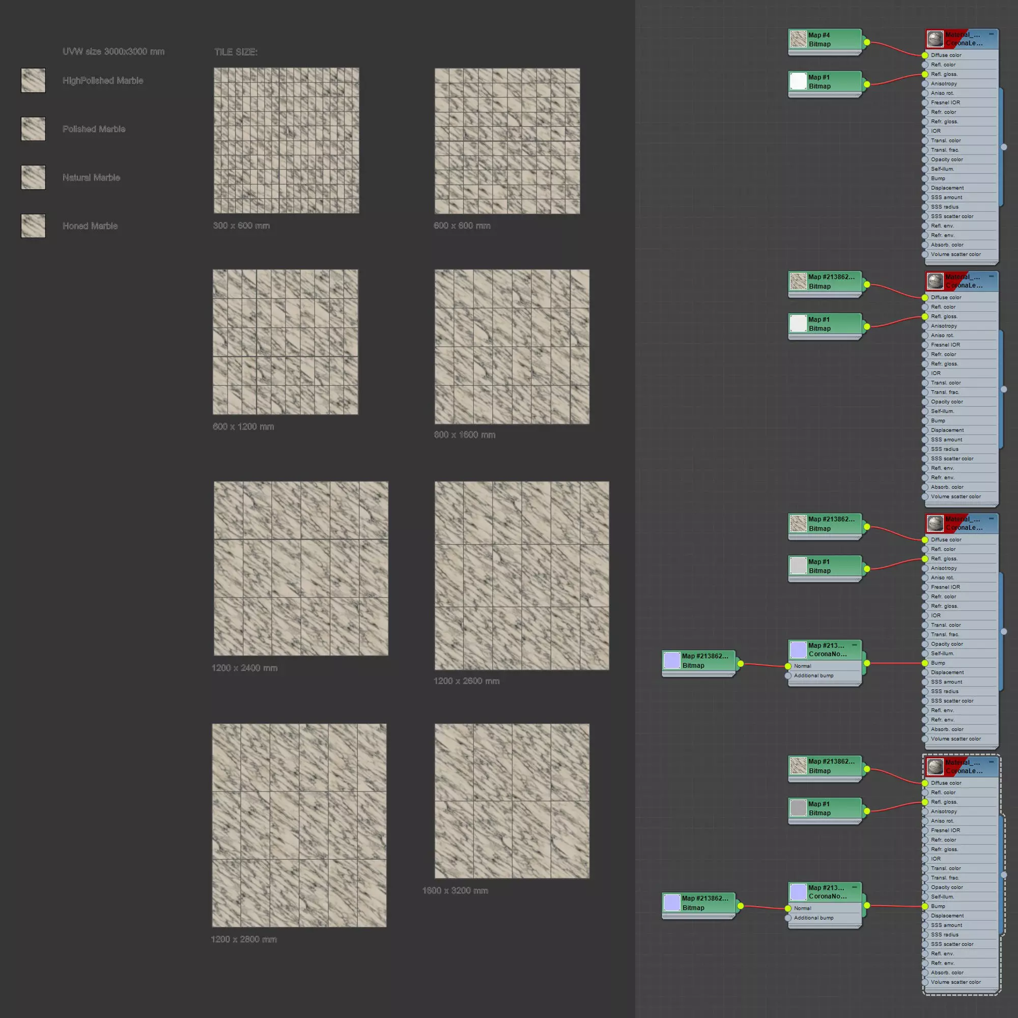The image size is (1018, 1018).
Task: Click Refl. color socket on topmost material node
Action: pyautogui.click(x=925, y=65)
